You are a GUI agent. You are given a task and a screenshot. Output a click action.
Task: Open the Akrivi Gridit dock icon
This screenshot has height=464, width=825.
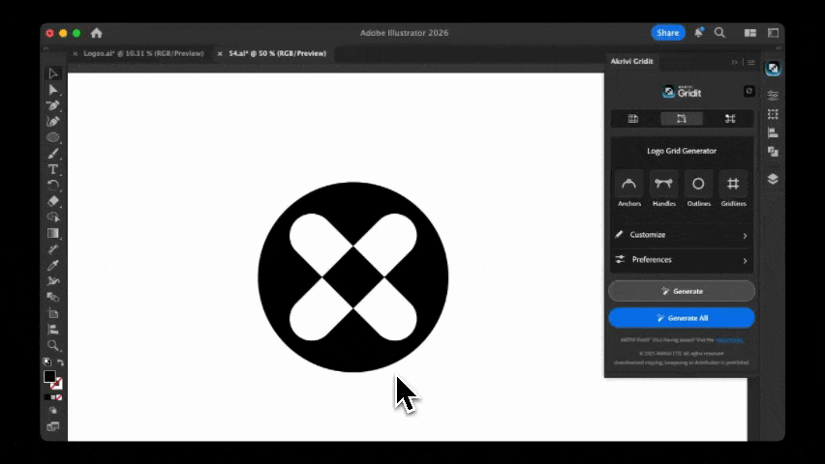coord(773,69)
